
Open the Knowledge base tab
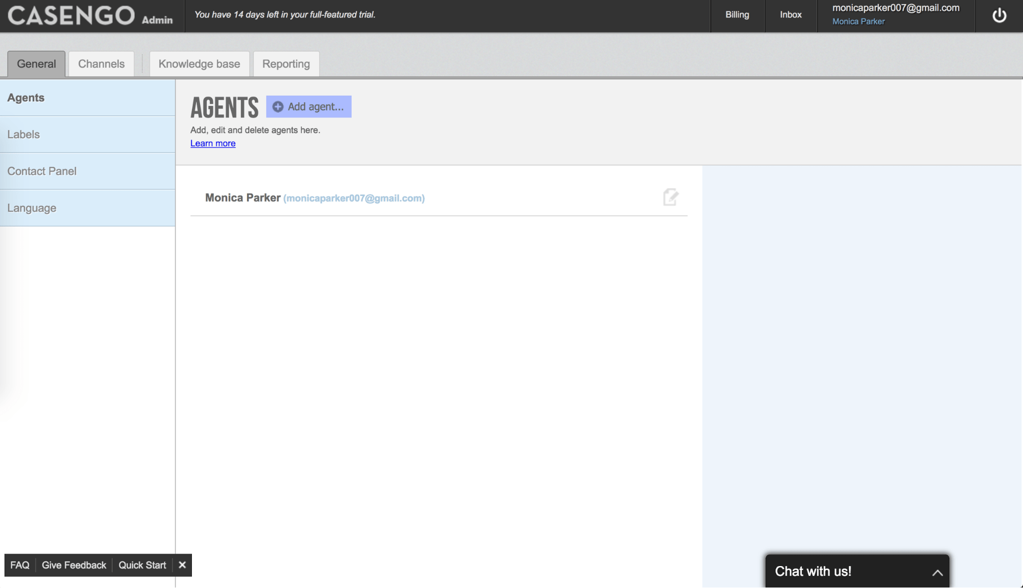pyautogui.click(x=200, y=64)
